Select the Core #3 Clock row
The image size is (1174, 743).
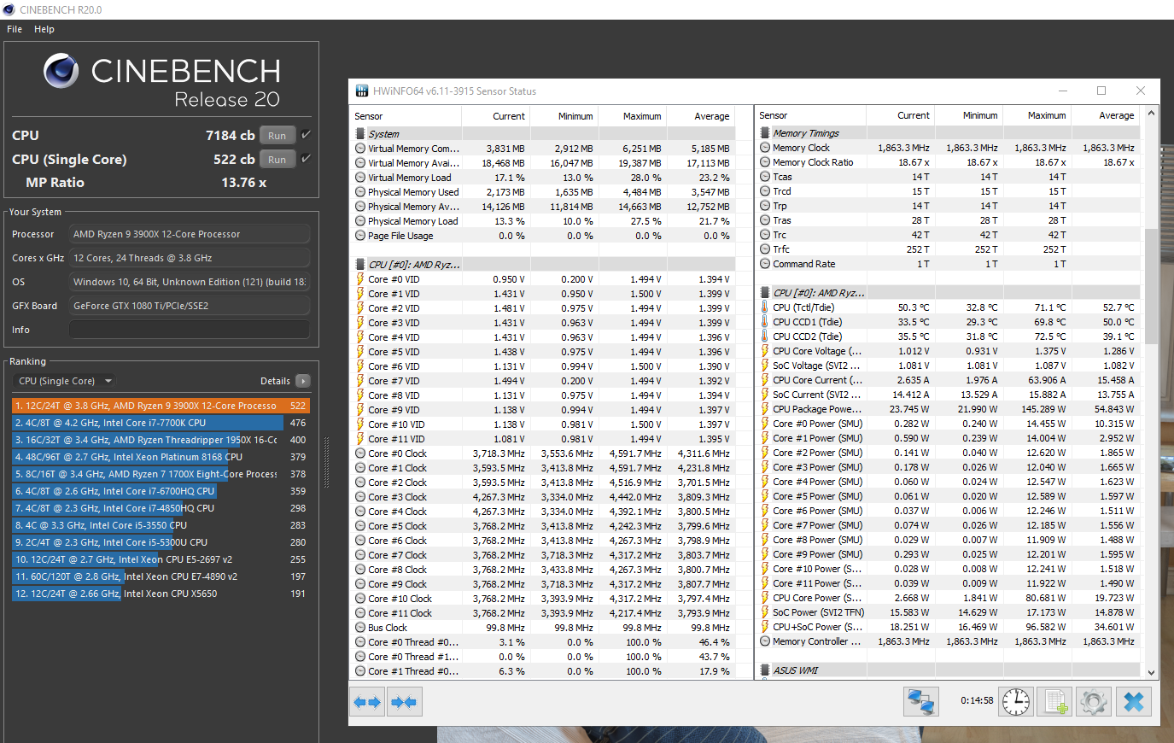point(544,497)
